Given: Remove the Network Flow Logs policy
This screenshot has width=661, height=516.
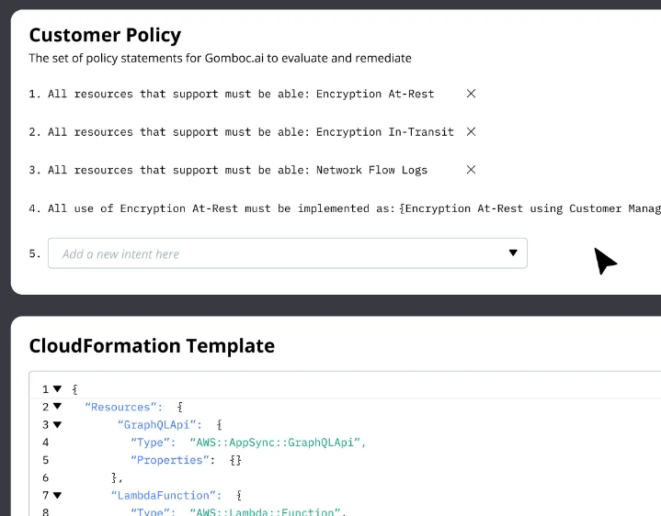Looking at the screenshot, I should point(471,170).
